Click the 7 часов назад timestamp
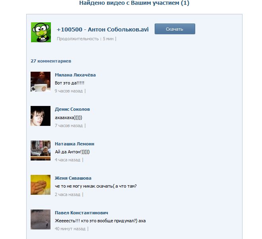Screen dimensions: 262x239 (69, 125)
